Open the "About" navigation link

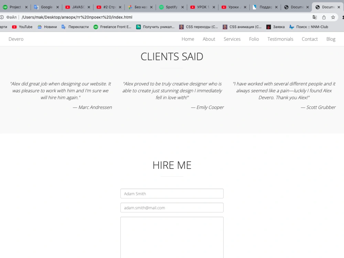(x=209, y=39)
